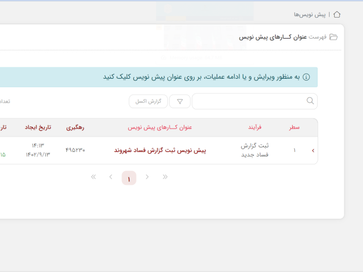The height and width of the screenshot is (272, 363).
Task: Click the home icon in the breadcrumb
Action: click(337, 14)
